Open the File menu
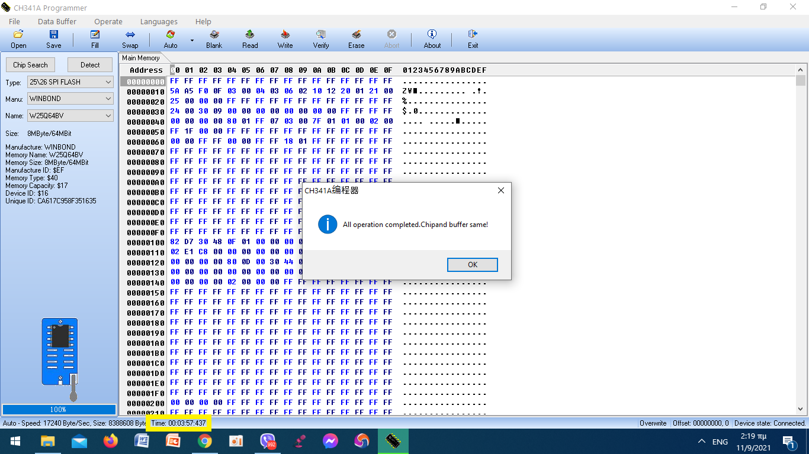The image size is (809, 454). (14, 22)
